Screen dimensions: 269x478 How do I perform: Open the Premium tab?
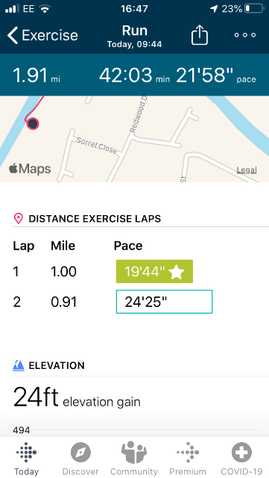pyautogui.click(x=188, y=459)
